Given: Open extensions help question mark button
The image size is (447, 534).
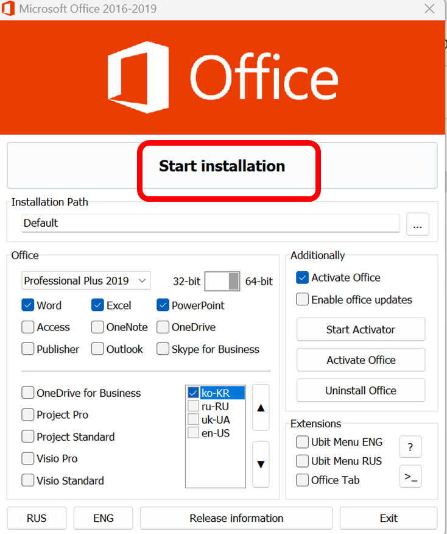Looking at the screenshot, I should (x=410, y=446).
